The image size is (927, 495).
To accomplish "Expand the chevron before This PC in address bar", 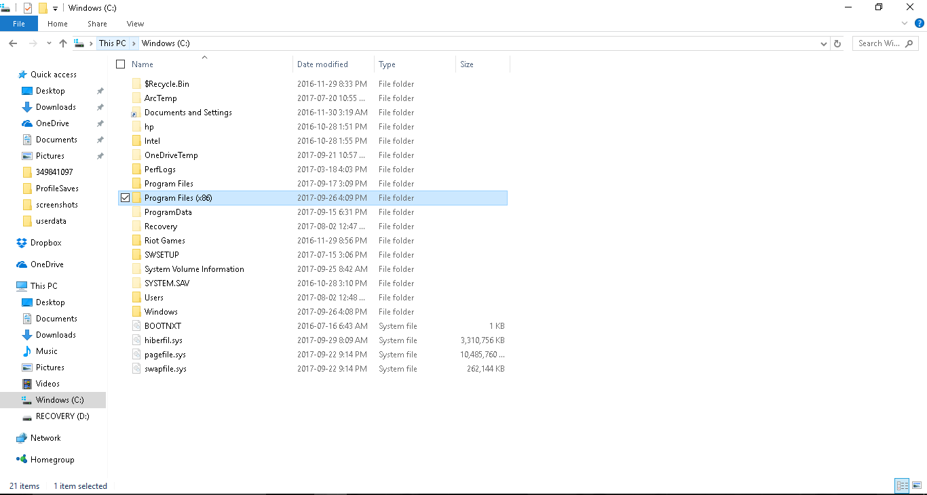I will tap(91, 43).
